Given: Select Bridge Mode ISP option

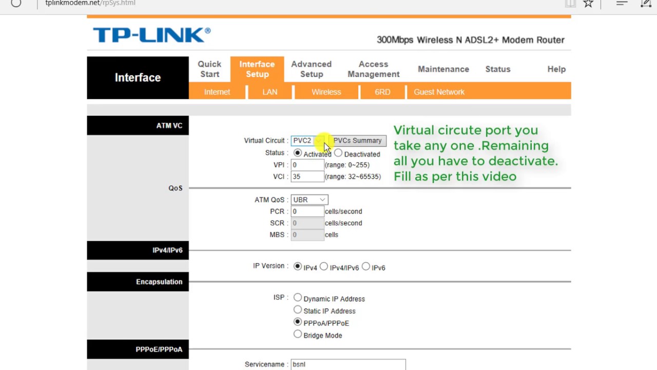Looking at the screenshot, I should (x=298, y=334).
